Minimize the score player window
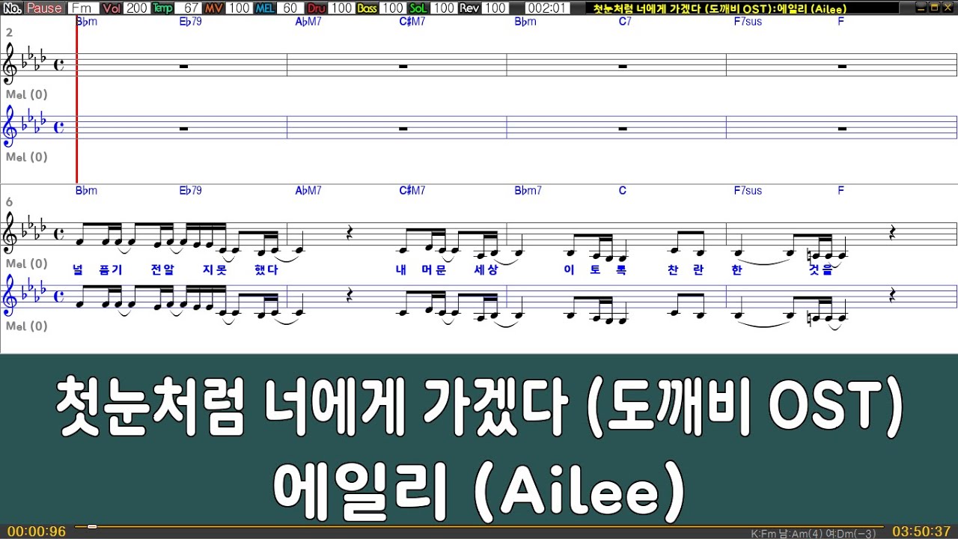Viewport: 958px width, 539px height. click(x=922, y=7)
